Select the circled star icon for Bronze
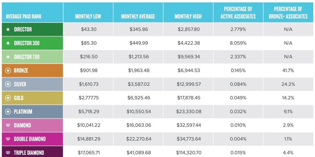 (x=8, y=71)
